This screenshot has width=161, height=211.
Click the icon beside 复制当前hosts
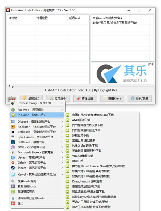pos(13,187)
